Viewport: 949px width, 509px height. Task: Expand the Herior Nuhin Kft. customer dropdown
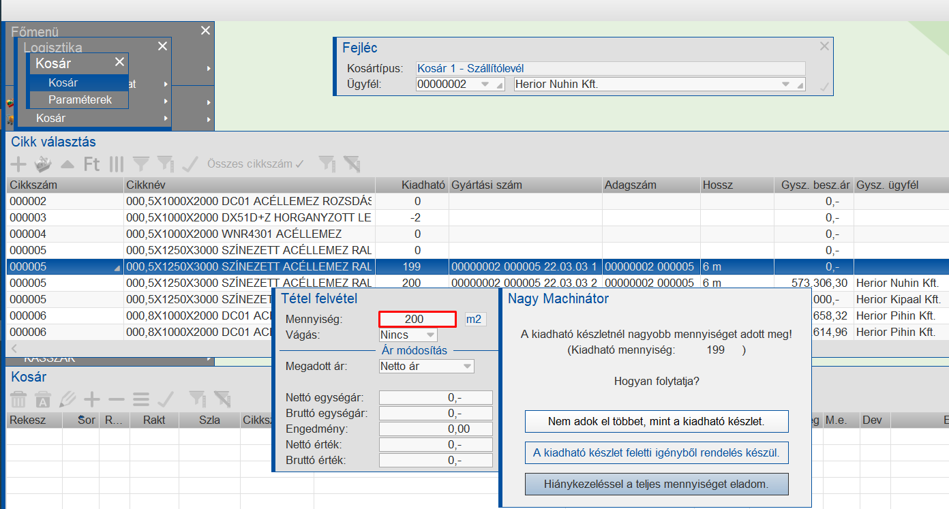(785, 84)
